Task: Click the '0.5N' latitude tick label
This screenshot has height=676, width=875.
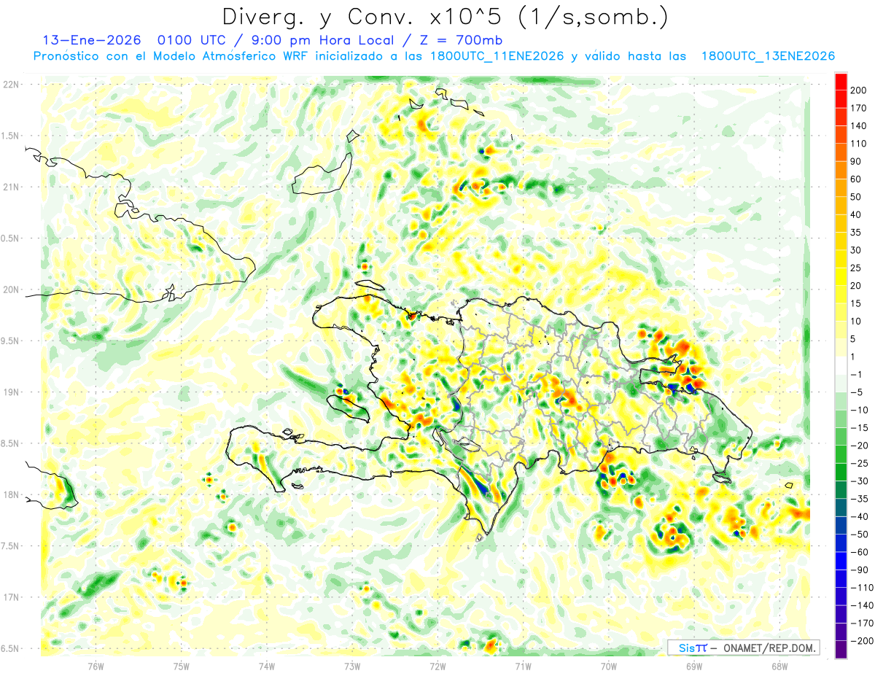Action: [10, 238]
